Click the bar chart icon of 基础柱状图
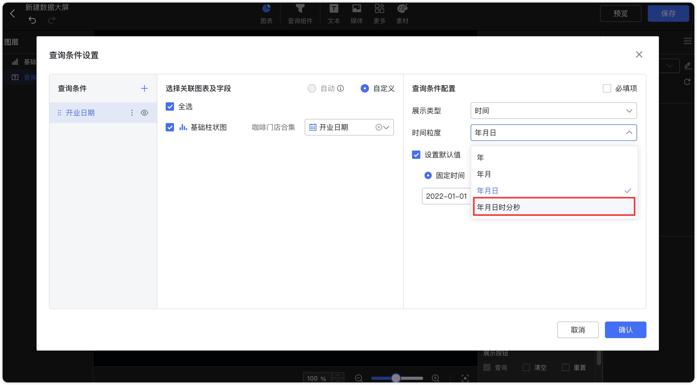697x385 pixels. point(183,127)
